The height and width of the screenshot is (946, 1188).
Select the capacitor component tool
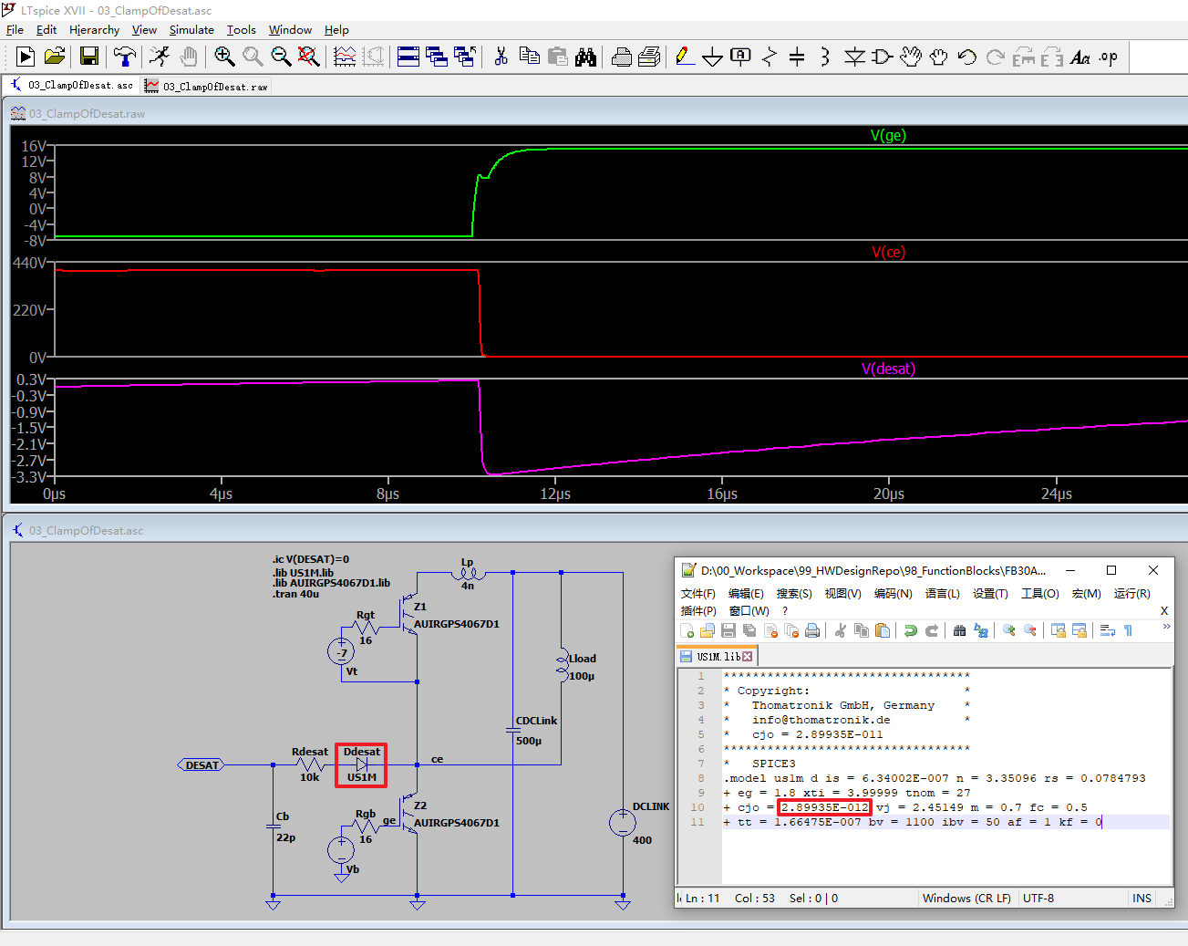(x=797, y=57)
